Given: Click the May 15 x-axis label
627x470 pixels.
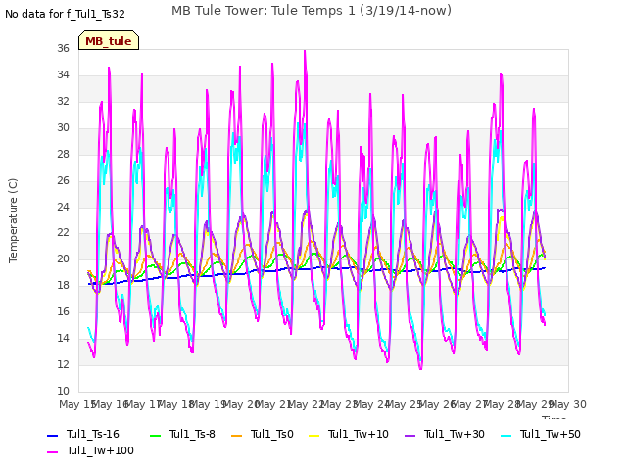Looking at the screenshot, I should point(77,404).
